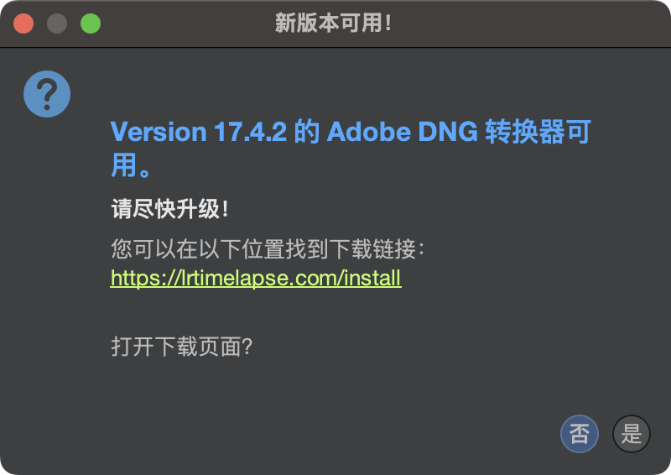Click 是 to open the download page

pyautogui.click(x=632, y=434)
